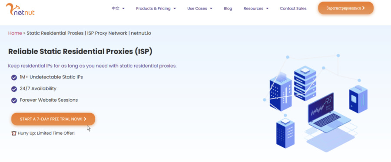
Task: Click the text 'Hurry Up: Limited Time Offer!'
Action: [x=46, y=133]
